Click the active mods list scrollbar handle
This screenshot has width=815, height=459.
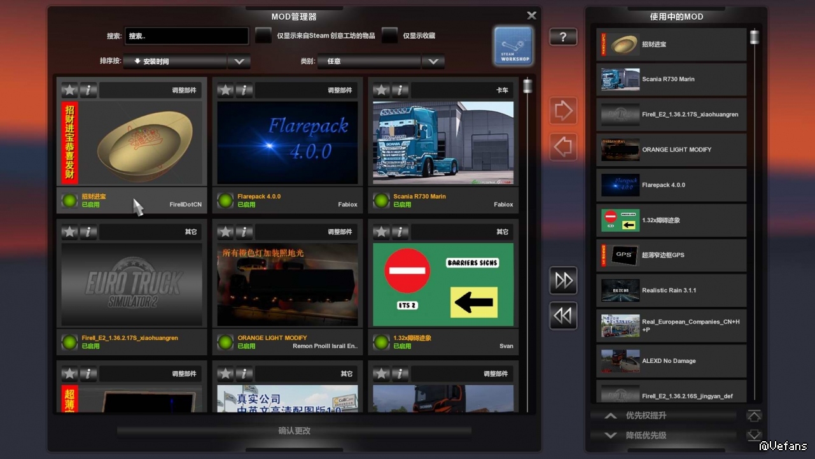755,37
